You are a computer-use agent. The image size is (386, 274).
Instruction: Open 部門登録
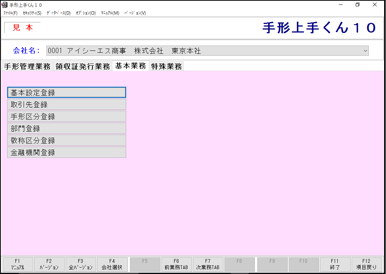click(x=67, y=128)
